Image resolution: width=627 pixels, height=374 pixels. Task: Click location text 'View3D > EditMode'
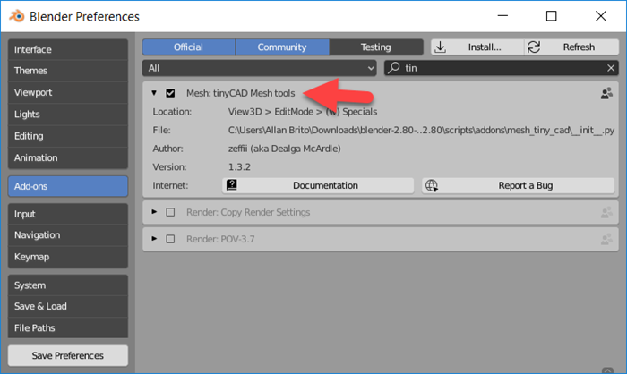click(x=271, y=112)
